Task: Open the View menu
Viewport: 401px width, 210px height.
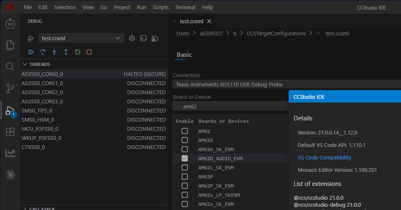Action: (x=88, y=7)
